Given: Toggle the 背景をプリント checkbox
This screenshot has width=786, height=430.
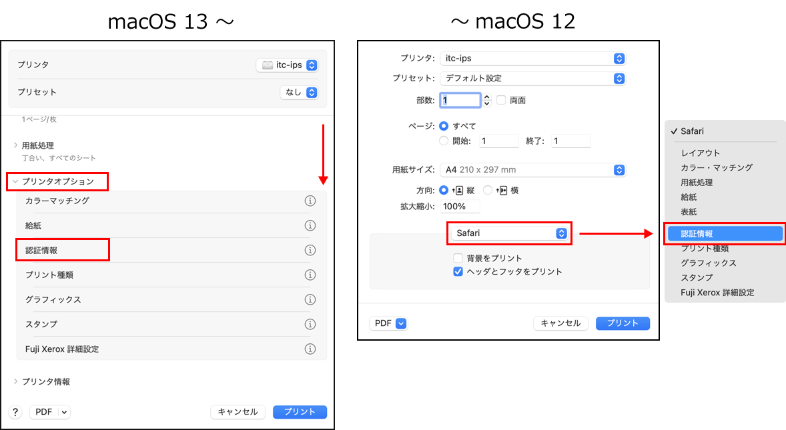Looking at the screenshot, I should (x=458, y=258).
